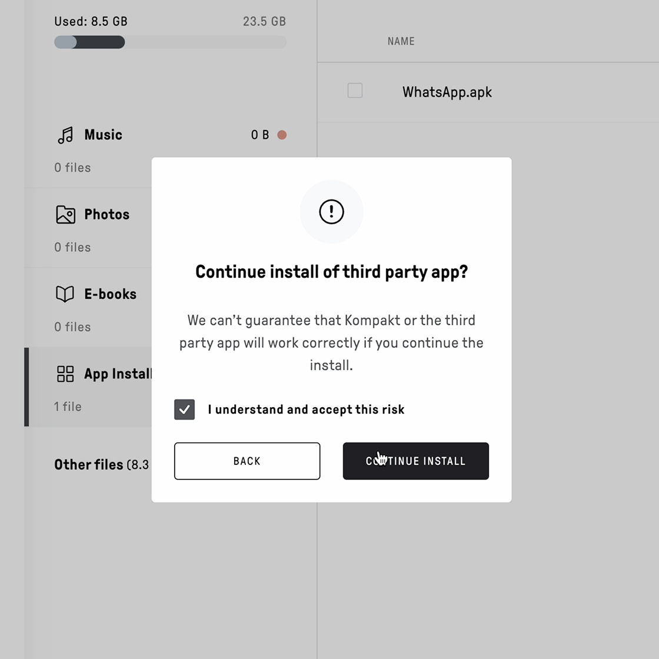659x659 pixels.
Task: Click the WhatsApp.apk file name
Action: 447,92
